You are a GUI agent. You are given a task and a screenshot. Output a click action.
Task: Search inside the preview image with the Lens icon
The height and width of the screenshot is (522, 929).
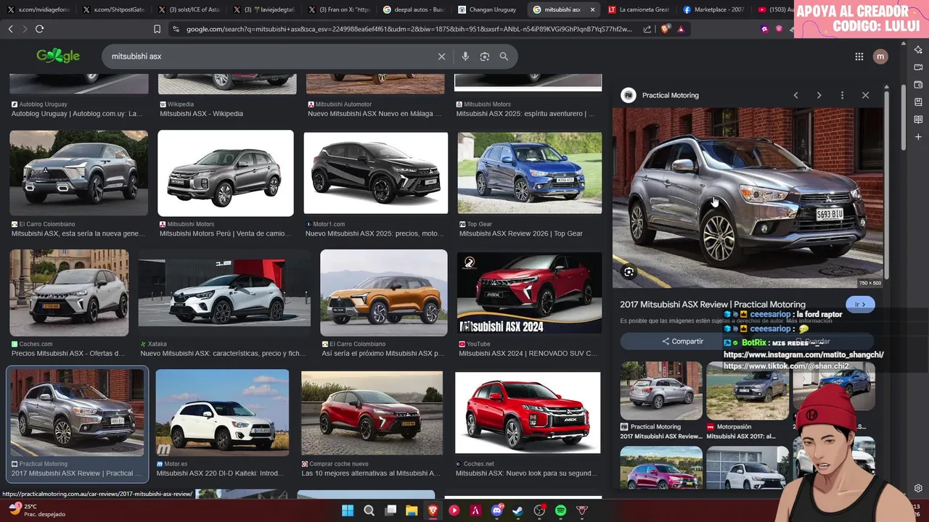[629, 272]
